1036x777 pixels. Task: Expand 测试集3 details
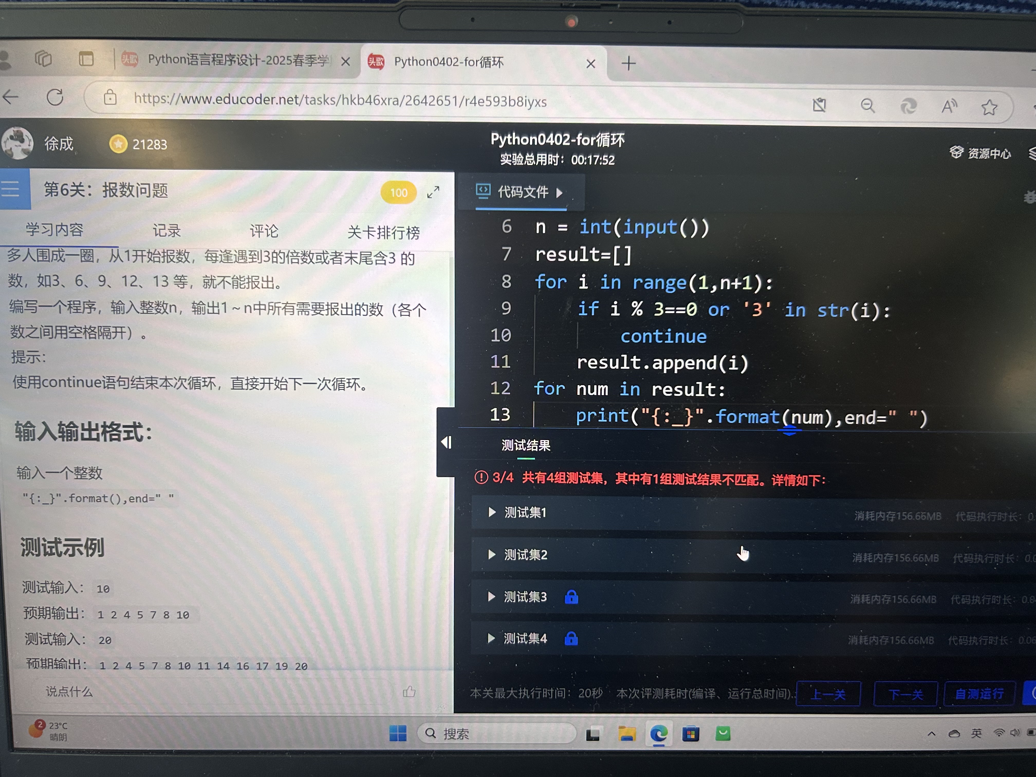coord(491,596)
